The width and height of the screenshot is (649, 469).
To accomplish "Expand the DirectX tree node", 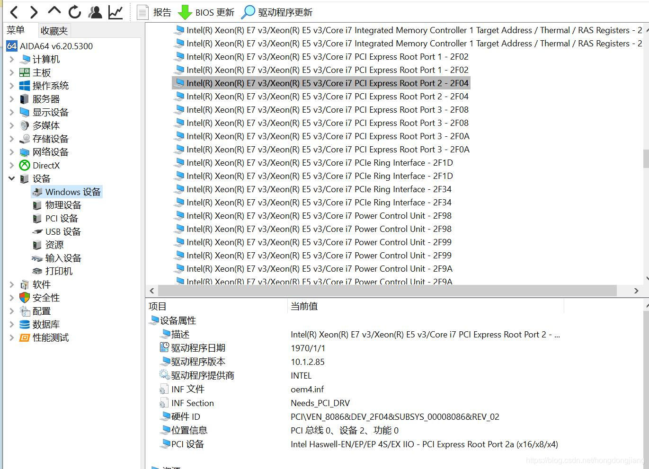I will point(12,165).
